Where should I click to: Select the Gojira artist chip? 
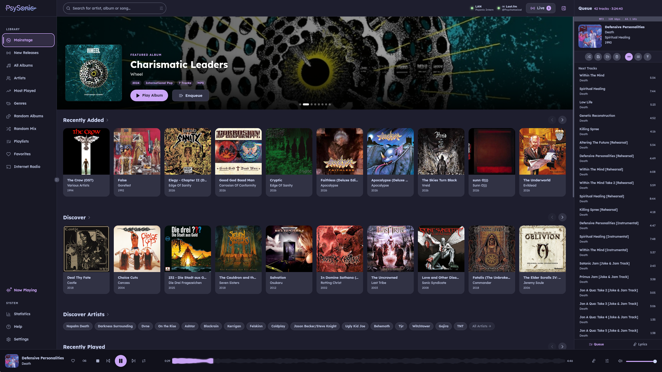pos(443,326)
